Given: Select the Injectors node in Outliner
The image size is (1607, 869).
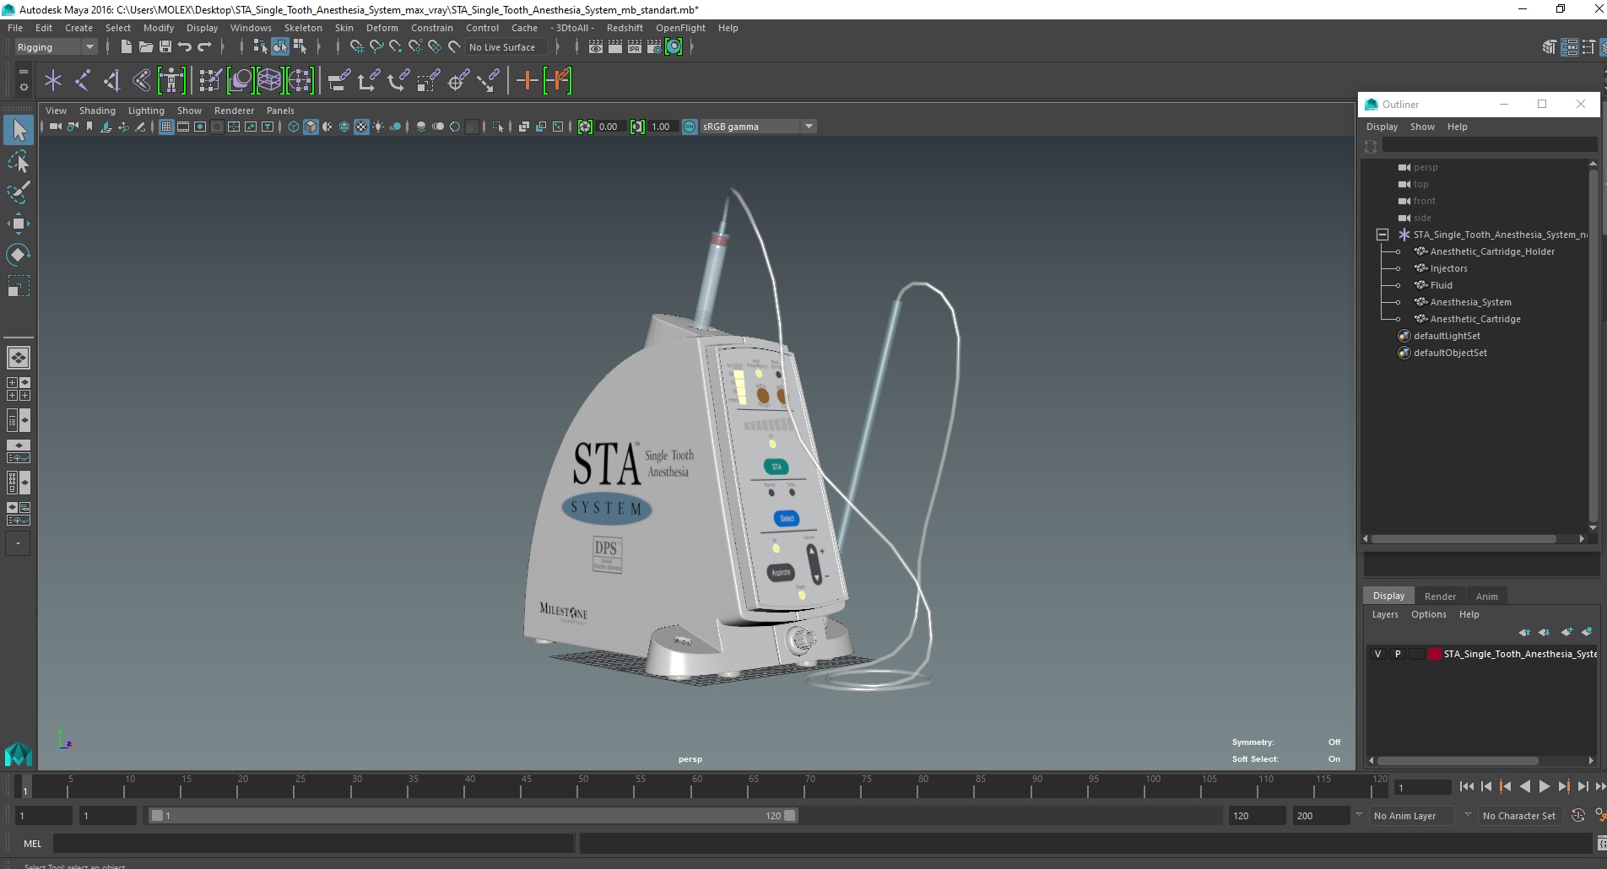Looking at the screenshot, I should (x=1448, y=268).
